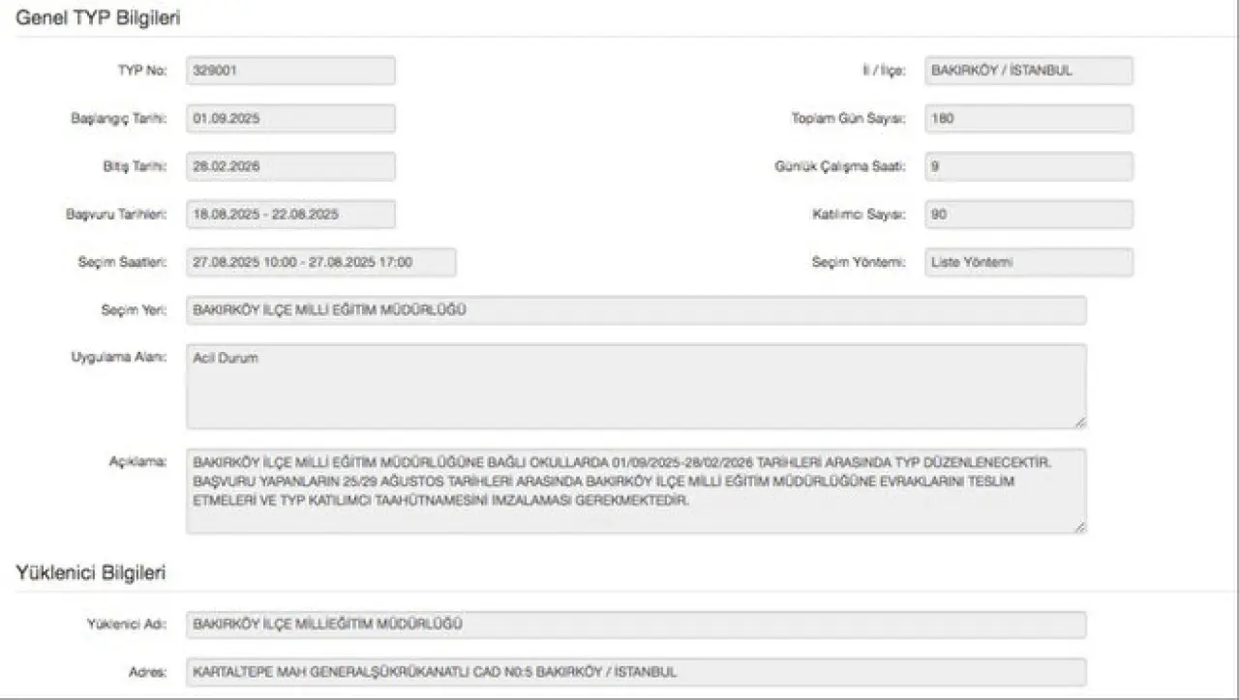Click the Adres field
The width and height of the screenshot is (1239, 700).
635,672
